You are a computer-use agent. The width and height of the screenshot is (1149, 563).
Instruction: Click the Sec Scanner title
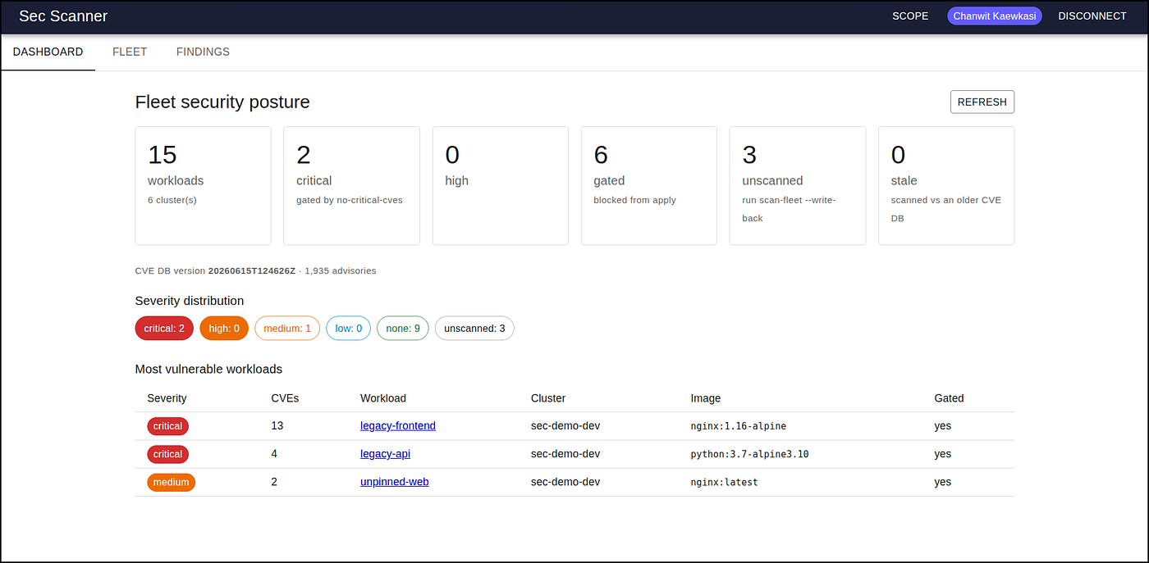(63, 16)
